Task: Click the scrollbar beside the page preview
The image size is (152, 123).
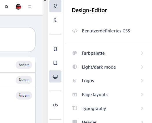Action: coord(45,62)
